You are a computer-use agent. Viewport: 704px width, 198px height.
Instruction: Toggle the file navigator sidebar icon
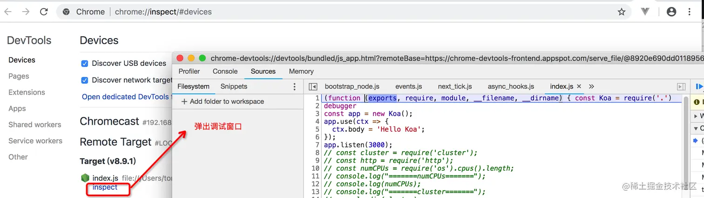(x=313, y=87)
